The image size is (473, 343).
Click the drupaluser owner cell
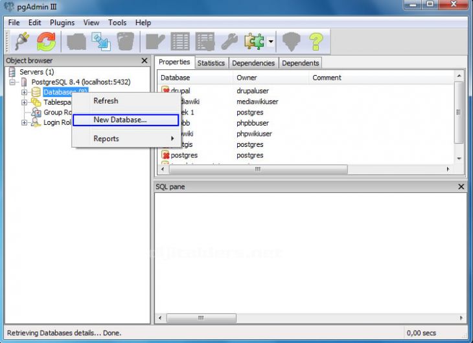click(253, 91)
